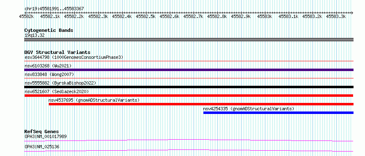The height and width of the screenshot is (156, 365).
Task: Open the OPA3|NM_025136 gene track line
Action: pos(189,150)
